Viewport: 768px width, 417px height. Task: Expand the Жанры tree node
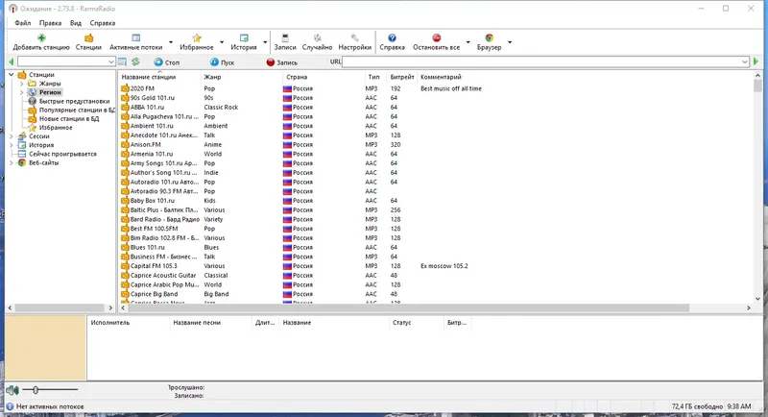coord(21,84)
